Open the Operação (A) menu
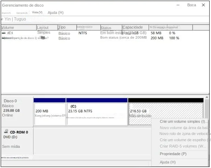The height and width of the screenshot is (168, 211). click(x=22, y=13)
